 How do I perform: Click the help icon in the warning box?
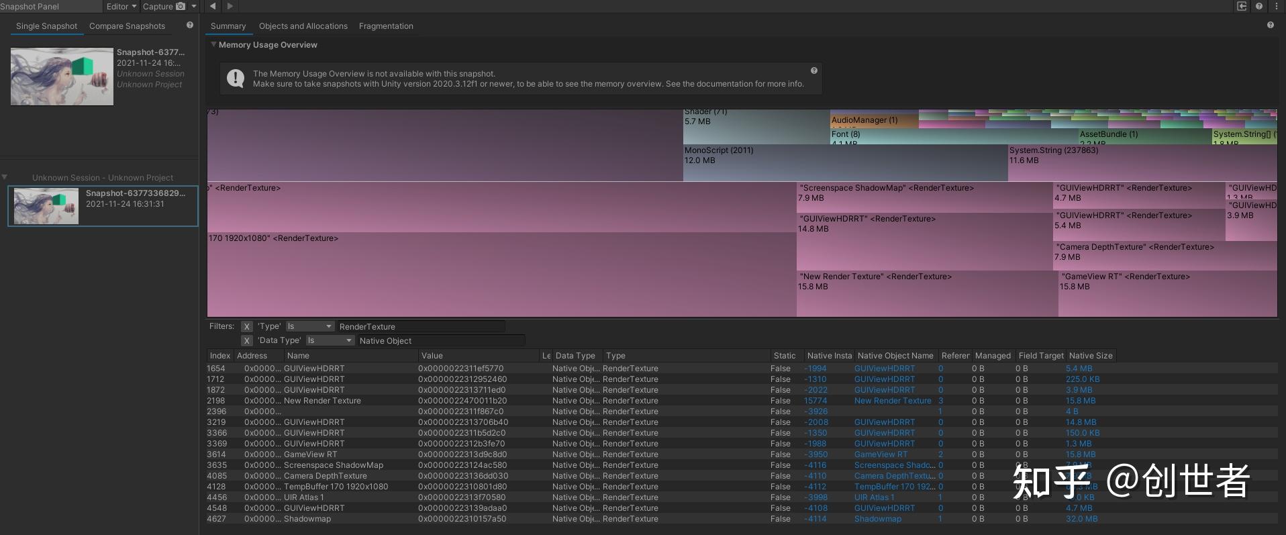tap(814, 71)
